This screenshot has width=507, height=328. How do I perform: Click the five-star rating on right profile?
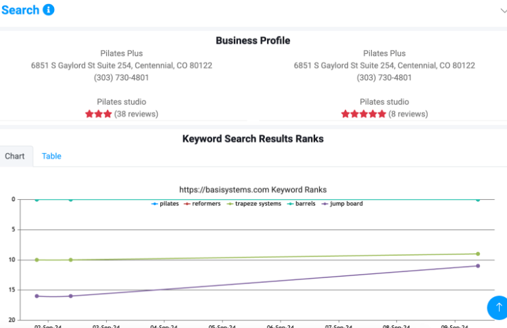point(364,114)
